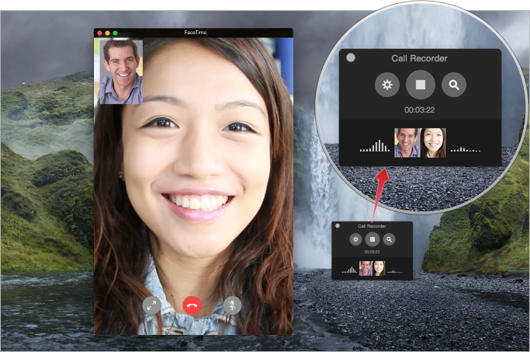The image size is (530, 352).
Task: Close the FaceTime window with red button
Action: coord(99,33)
